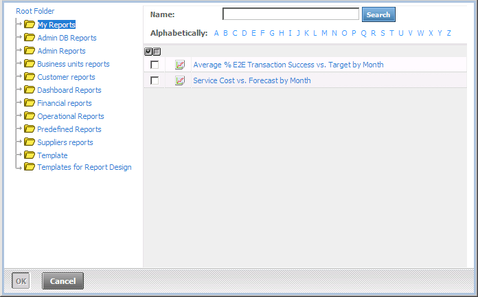Click the My Reports folder icon
The width and height of the screenshot is (478, 297).
coord(30,24)
